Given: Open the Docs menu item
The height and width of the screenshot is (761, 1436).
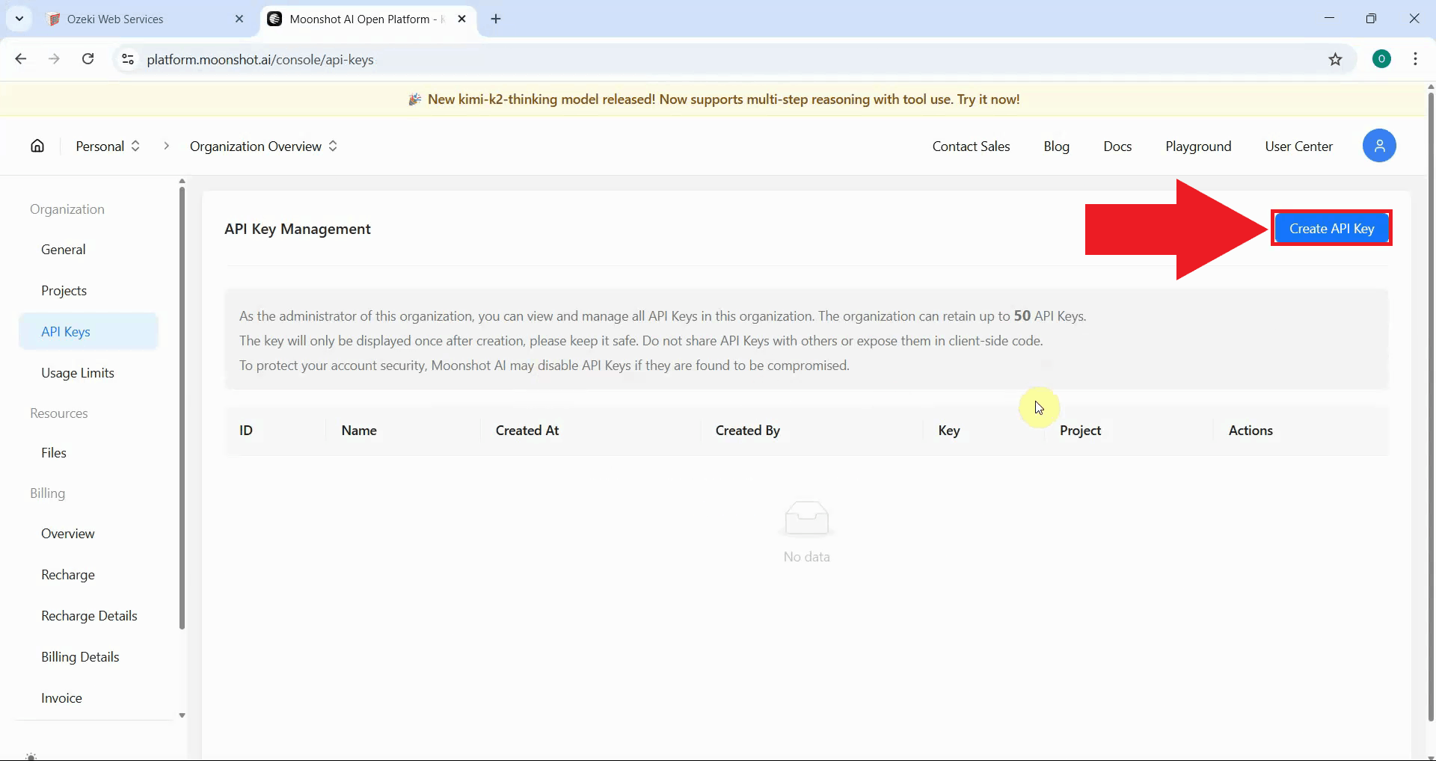Looking at the screenshot, I should click(x=1117, y=146).
